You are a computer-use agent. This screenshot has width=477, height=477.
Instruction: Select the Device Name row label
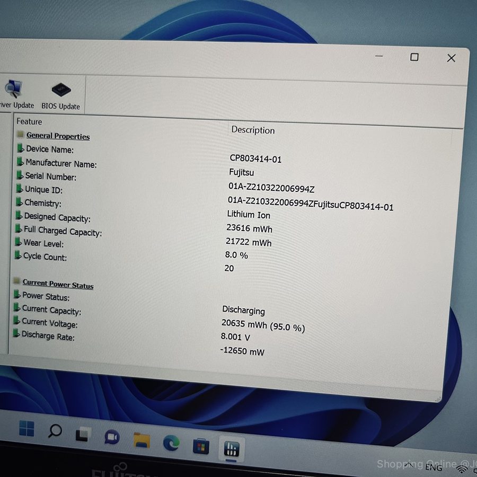point(50,149)
